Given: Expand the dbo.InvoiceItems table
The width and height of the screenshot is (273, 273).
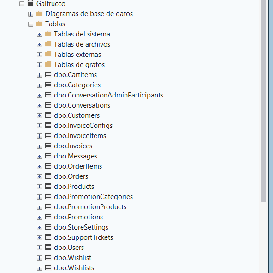Looking at the screenshot, I should pyautogui.click(x=39, y=136).
